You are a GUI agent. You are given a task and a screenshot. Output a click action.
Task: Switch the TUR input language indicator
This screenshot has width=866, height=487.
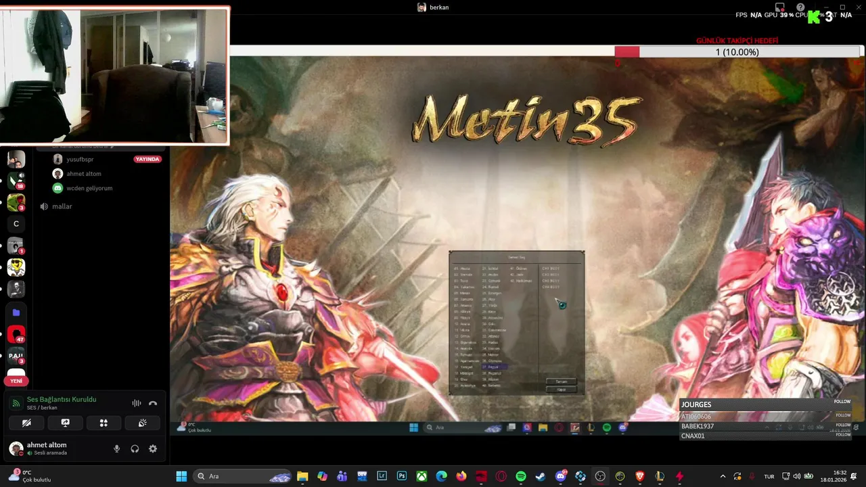(769, 476)
